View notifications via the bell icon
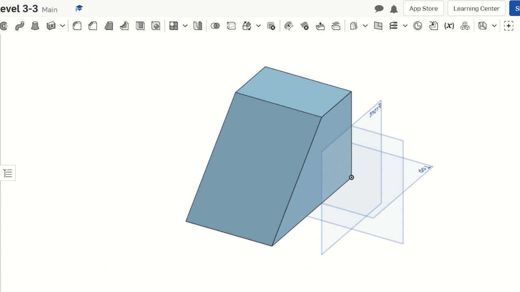The height and width of the screenshot is (292, 520). (x=394, y=9)
